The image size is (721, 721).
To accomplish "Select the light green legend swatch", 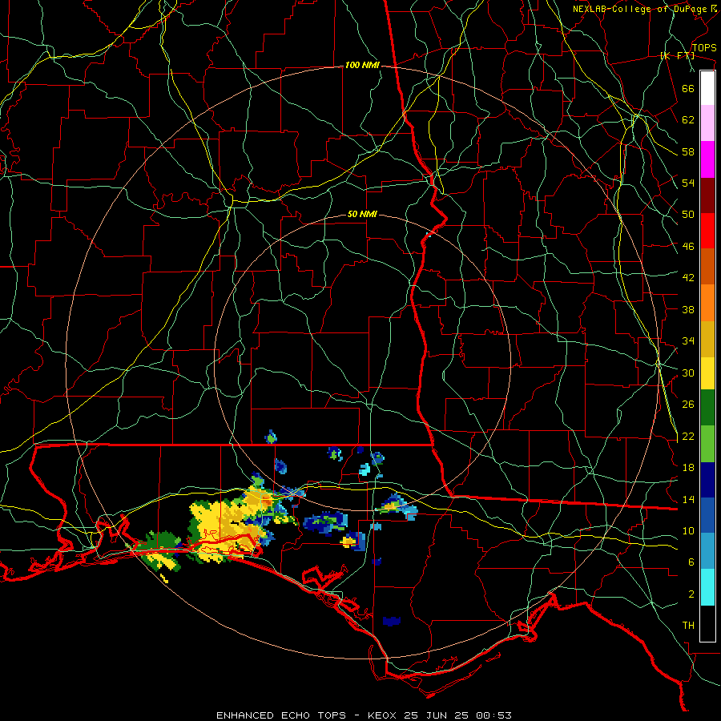I will [x=707, y=444].
